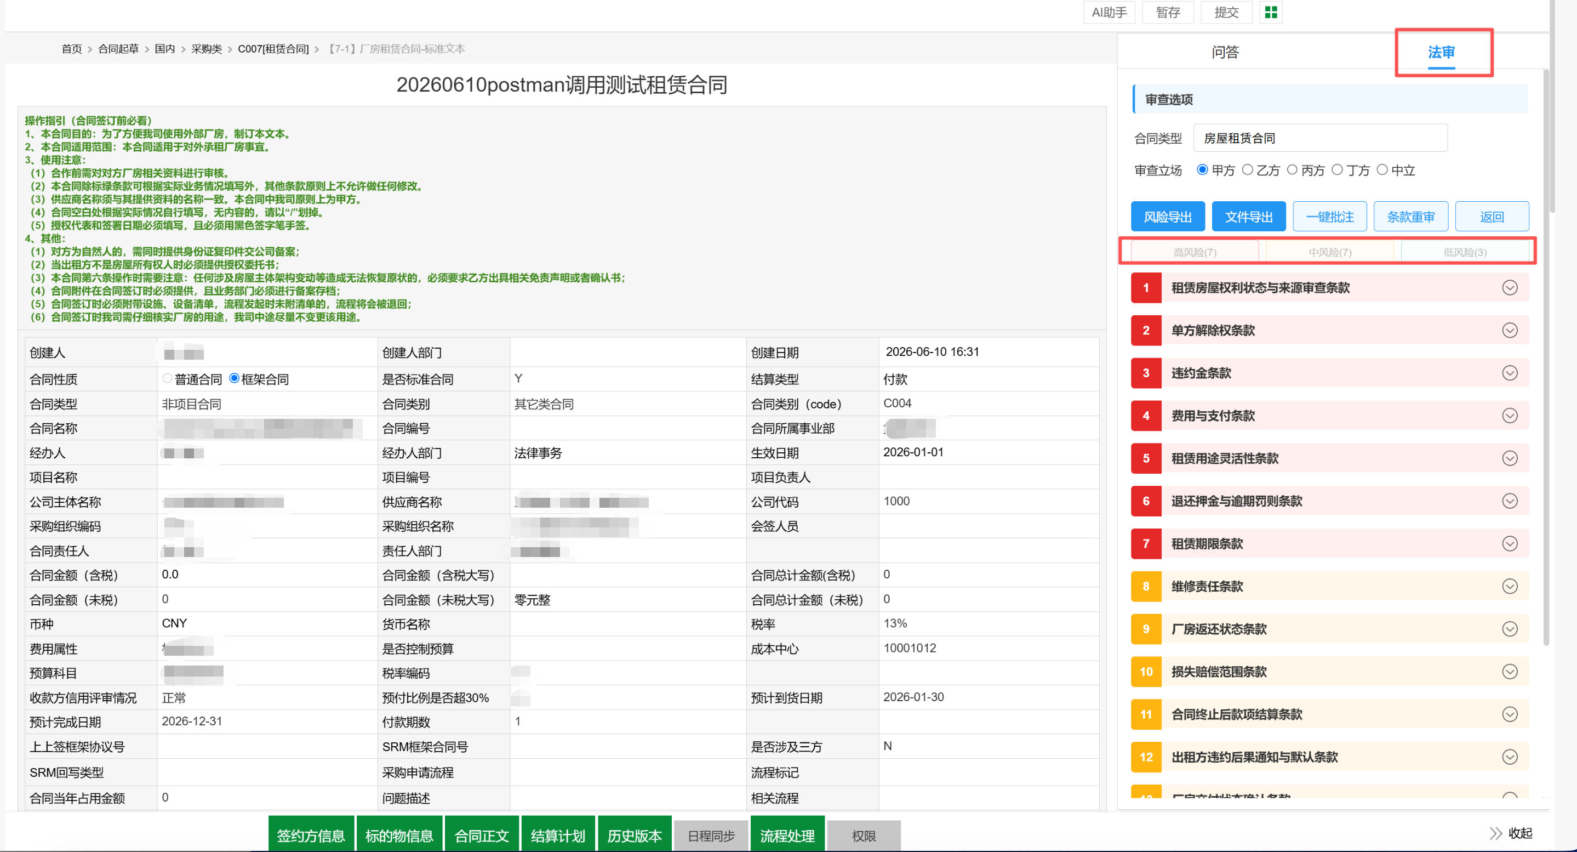Click the 生效日期 value 2026-01-01

[913, 453]
